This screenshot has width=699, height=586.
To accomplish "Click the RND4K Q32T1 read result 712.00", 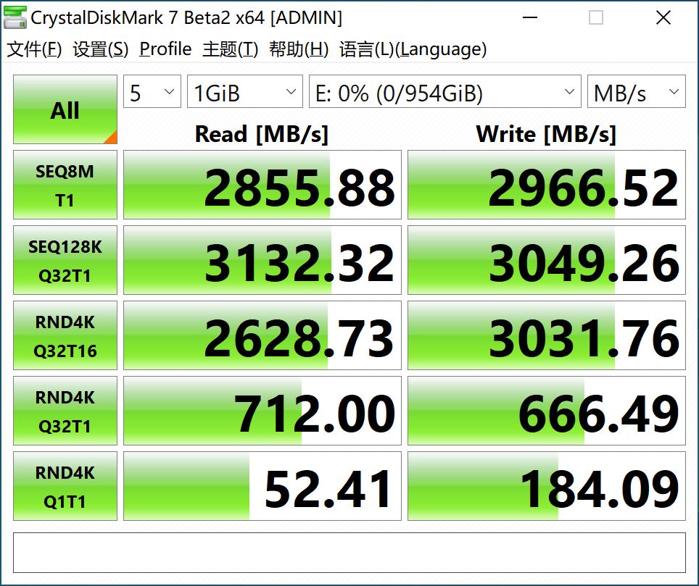I will 262,411.
